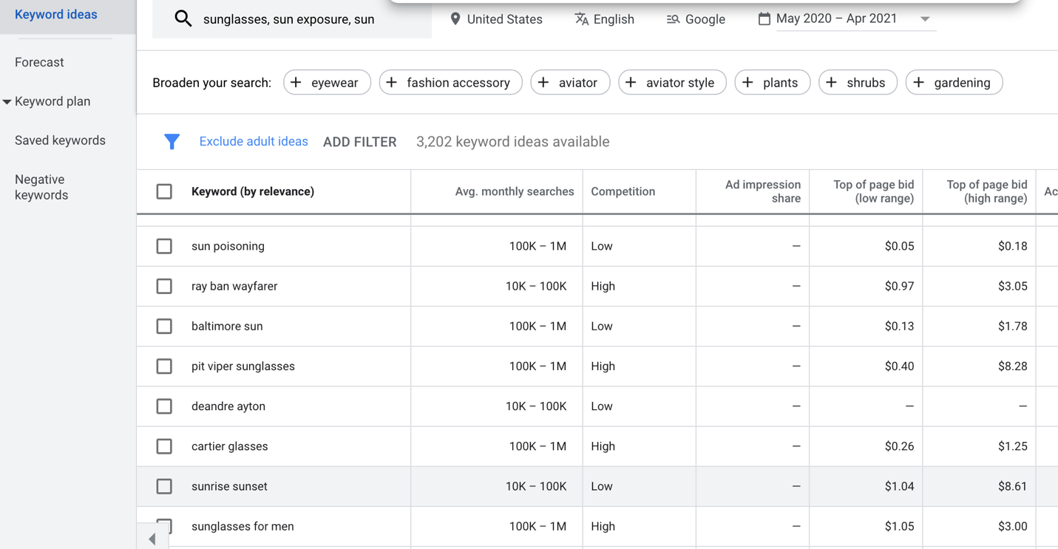Screen dimensions: 1058x549
Task: Open the date range dropdown arrow
Action: (x=925, y=19)
